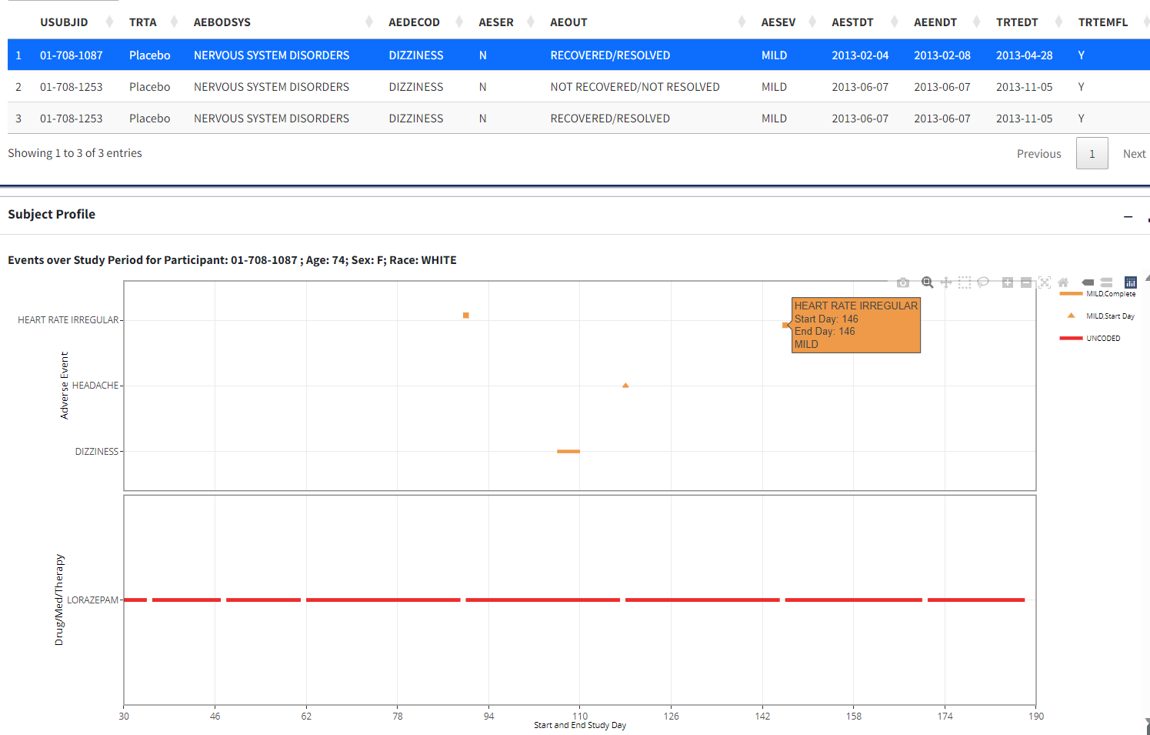Viewport: 1150px width, 735px height.
Task: Click the Drug/Med/Therapy axis title
Action: click(x=59, y=600)
